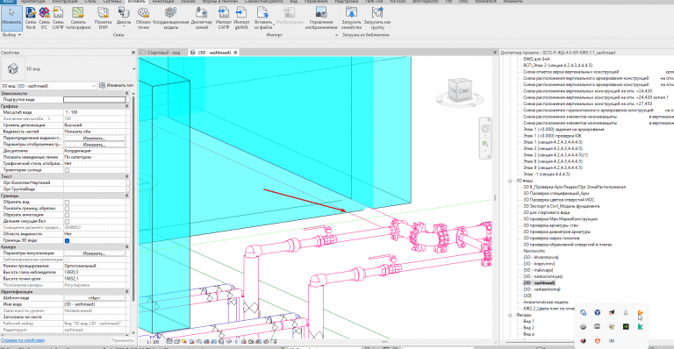Click Изменить for Параметры отображения графики
674x349 pixels.
[x=95, y=144]
